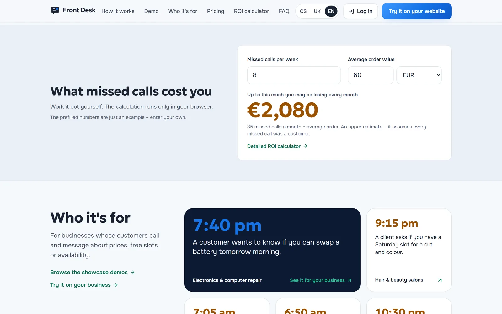Screen dimensions: 502x314
Task: Follow the Browse the showcase demos link
Action: (93, 273)
